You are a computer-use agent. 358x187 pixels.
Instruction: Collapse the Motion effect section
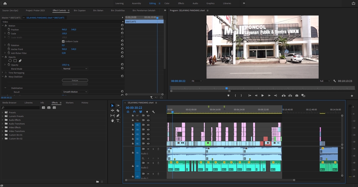3,26
